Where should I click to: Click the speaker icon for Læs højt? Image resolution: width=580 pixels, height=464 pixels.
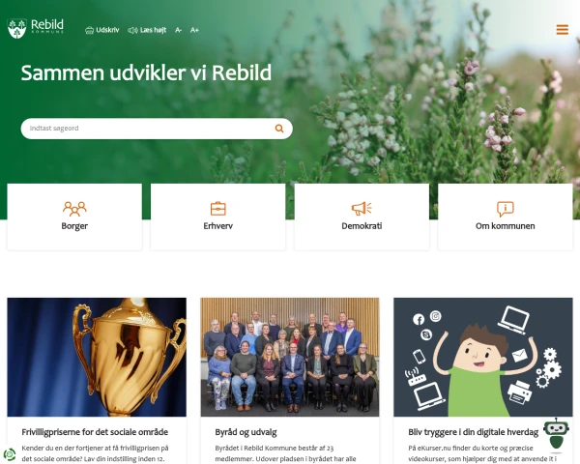click(132, 30)
